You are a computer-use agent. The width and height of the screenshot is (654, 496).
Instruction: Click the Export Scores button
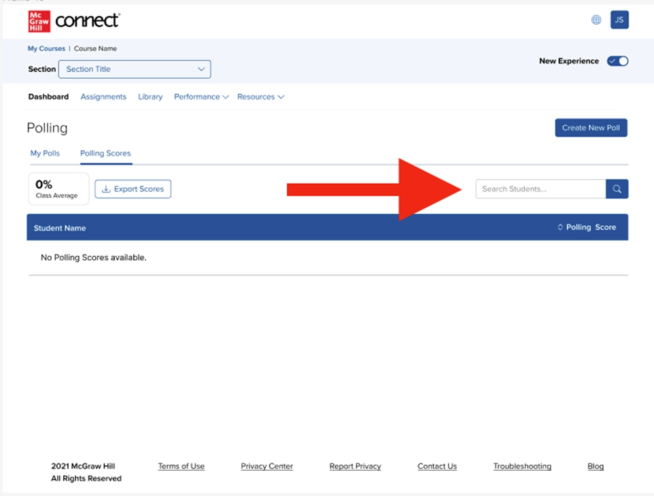[x=133, y=189]
